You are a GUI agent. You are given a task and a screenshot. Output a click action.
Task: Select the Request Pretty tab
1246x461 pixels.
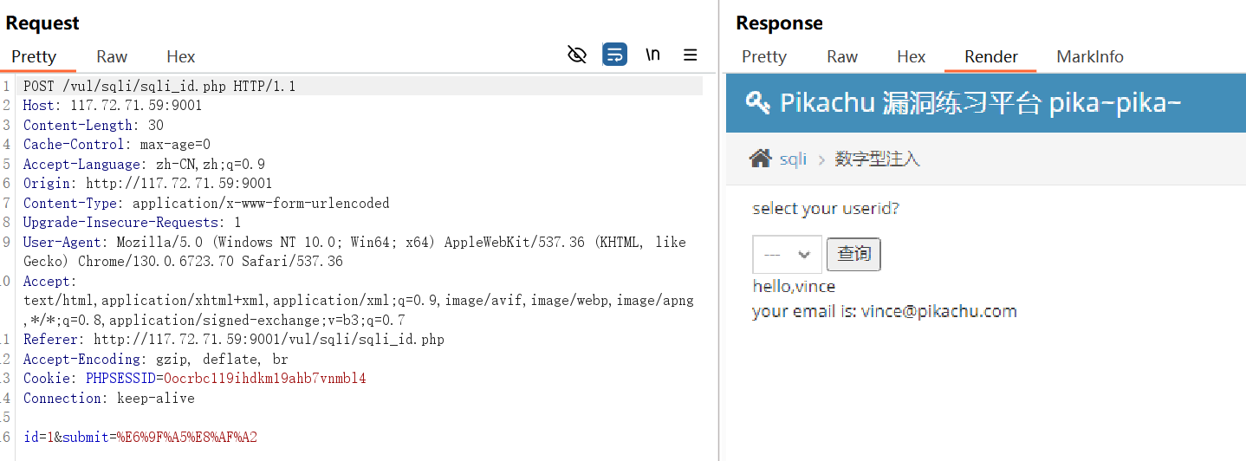click(x=34, y=56)
